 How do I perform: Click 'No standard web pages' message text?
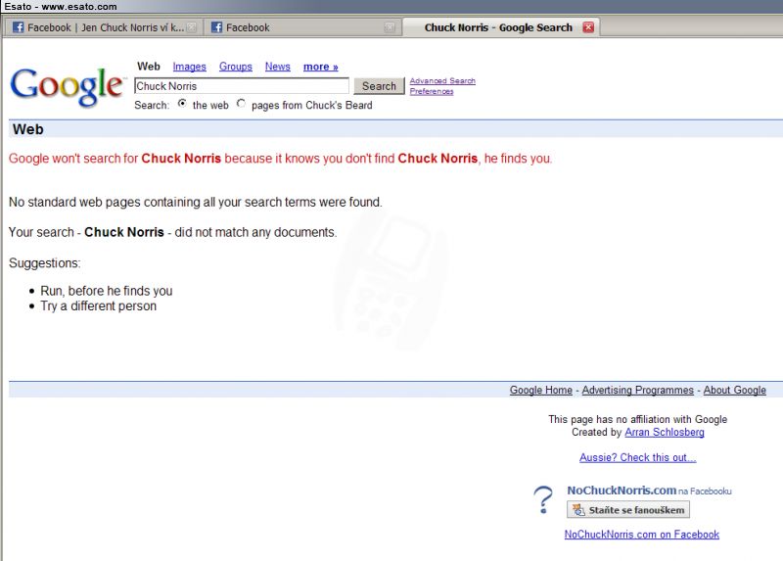195,203
